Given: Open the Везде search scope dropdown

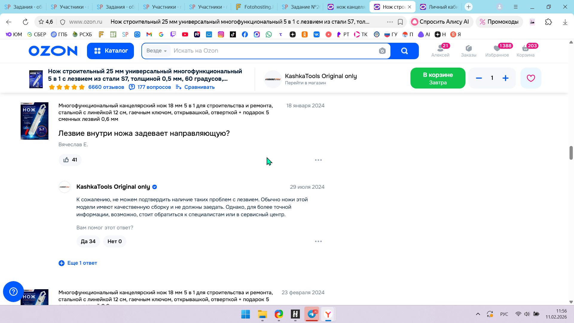Looking at the screenshot, I should [156, 51].
